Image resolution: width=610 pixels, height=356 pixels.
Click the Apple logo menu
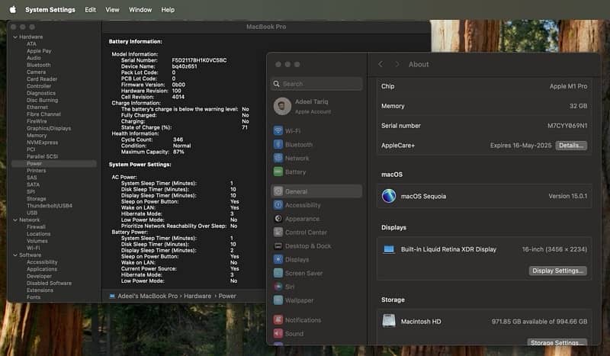click(x=12, y=10)
